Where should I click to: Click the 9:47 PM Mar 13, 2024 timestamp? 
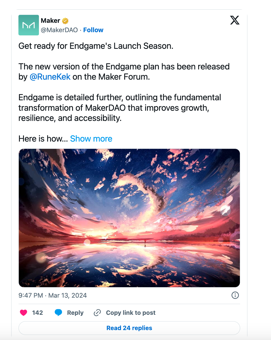[53, 295]
